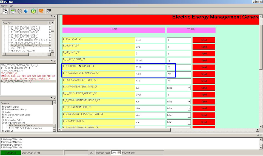This screenshot has height=156, width=263.
Task: Select XBA_BCM_LR2_V1.0.xml in ECU list
Action: [23, 51]
